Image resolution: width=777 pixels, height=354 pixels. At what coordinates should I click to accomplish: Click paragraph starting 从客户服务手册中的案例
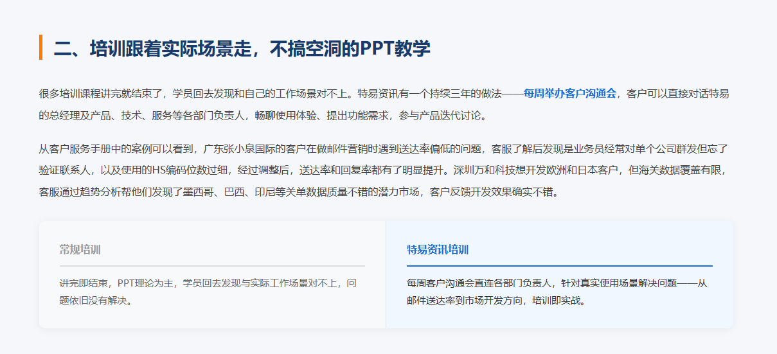click(384, 170)
